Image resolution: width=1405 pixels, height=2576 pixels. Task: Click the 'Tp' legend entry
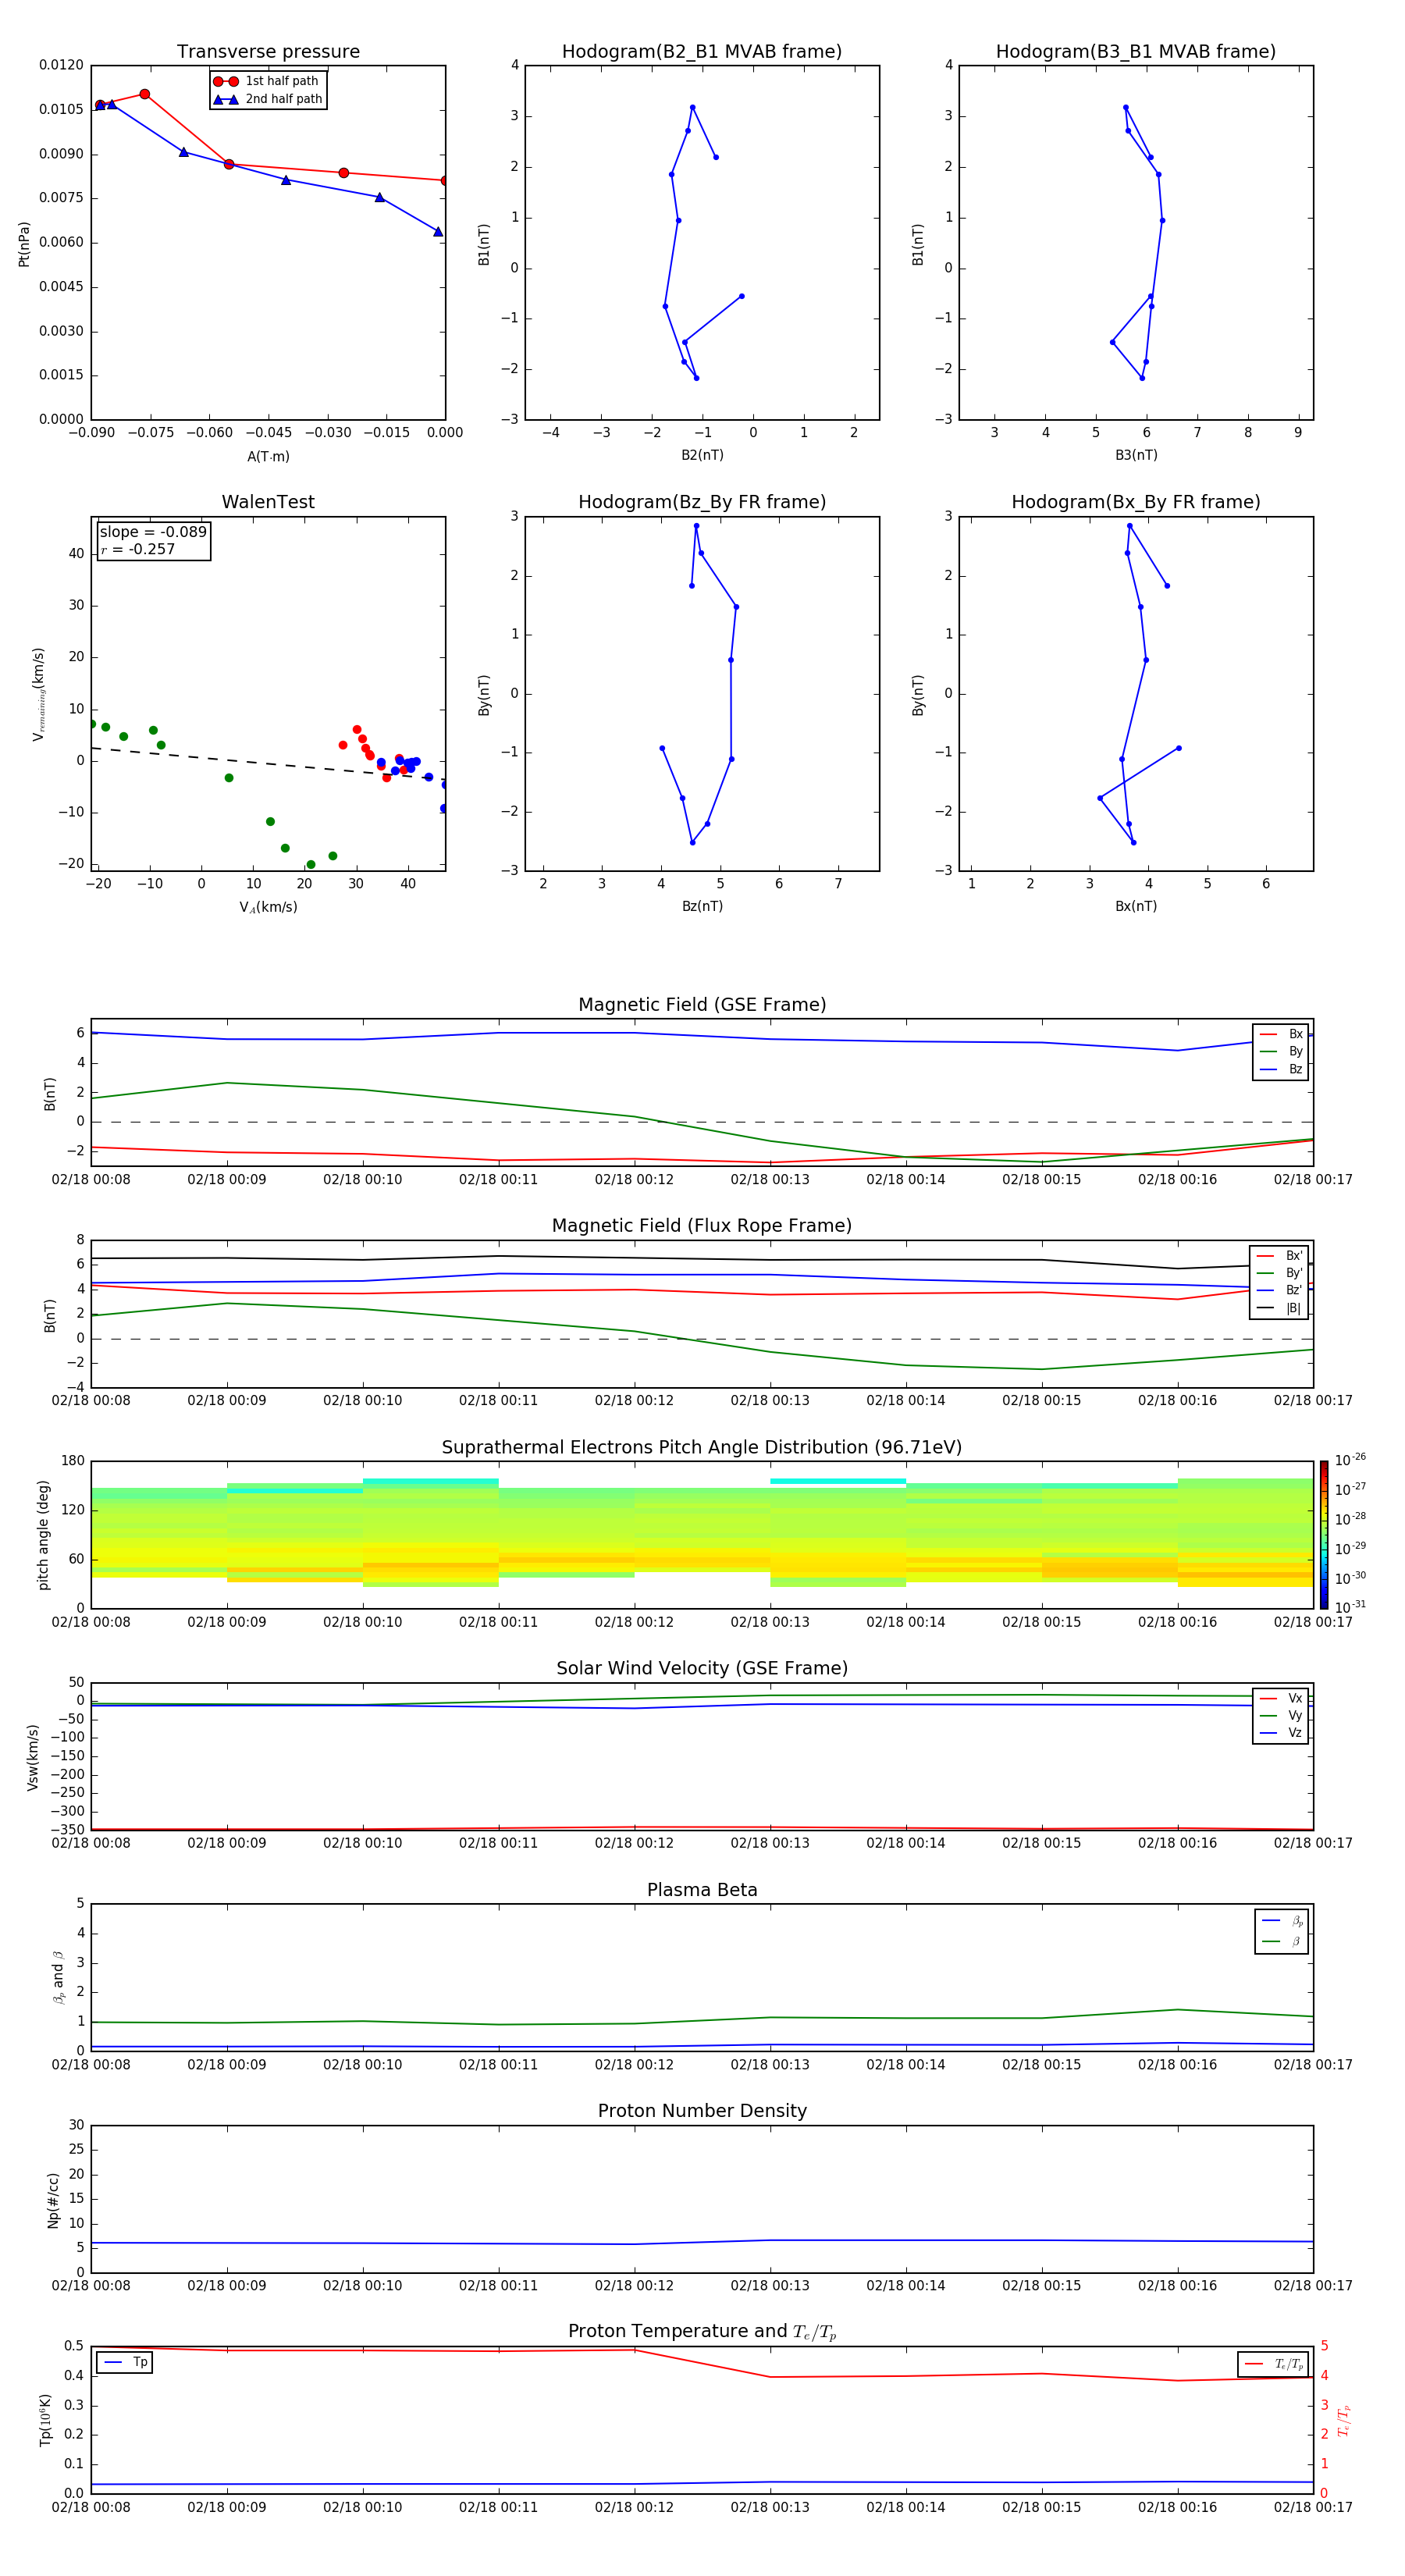(125, 2362)
